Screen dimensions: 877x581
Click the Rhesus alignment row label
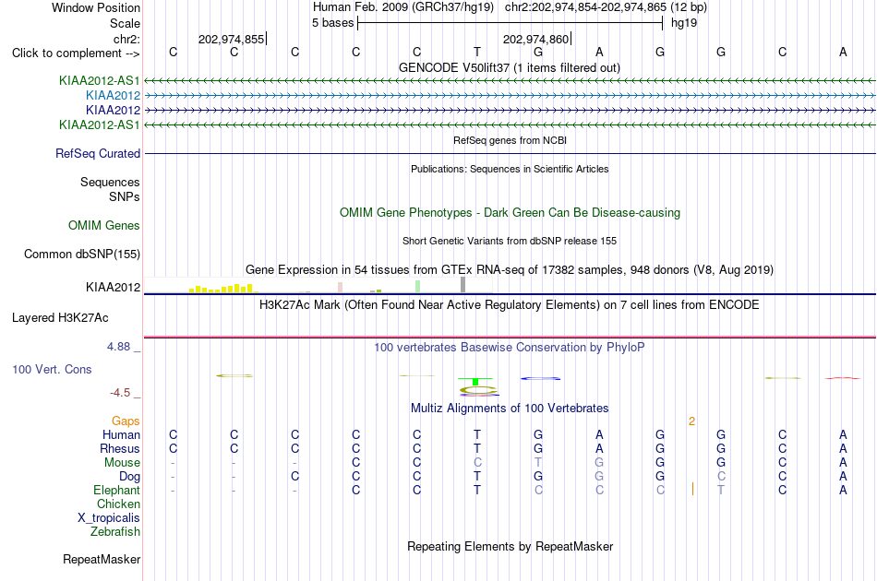tap(120, 448)
